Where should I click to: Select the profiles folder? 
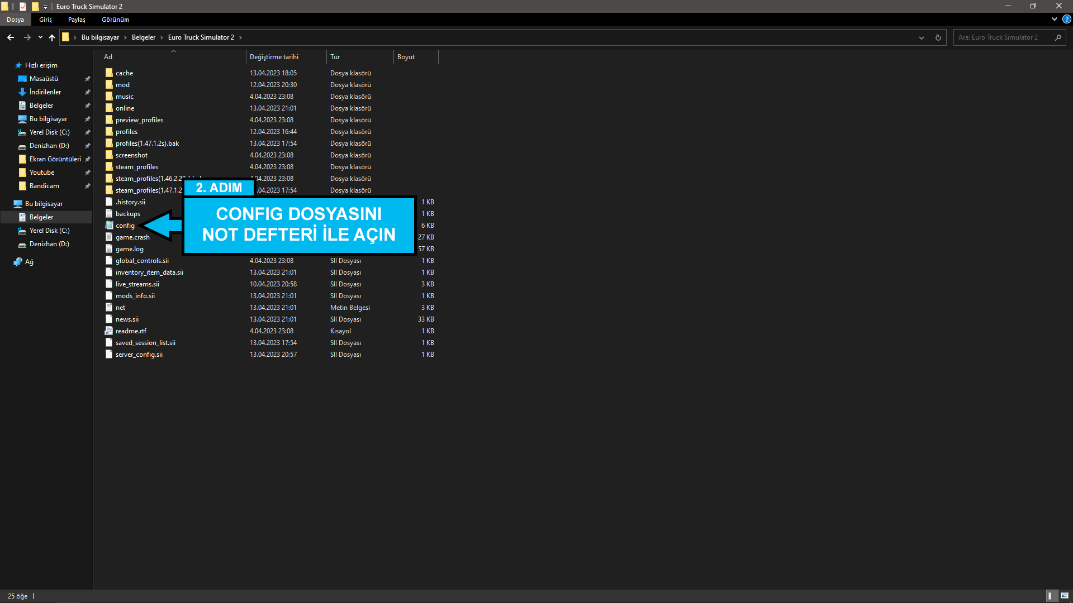(126, 132)
